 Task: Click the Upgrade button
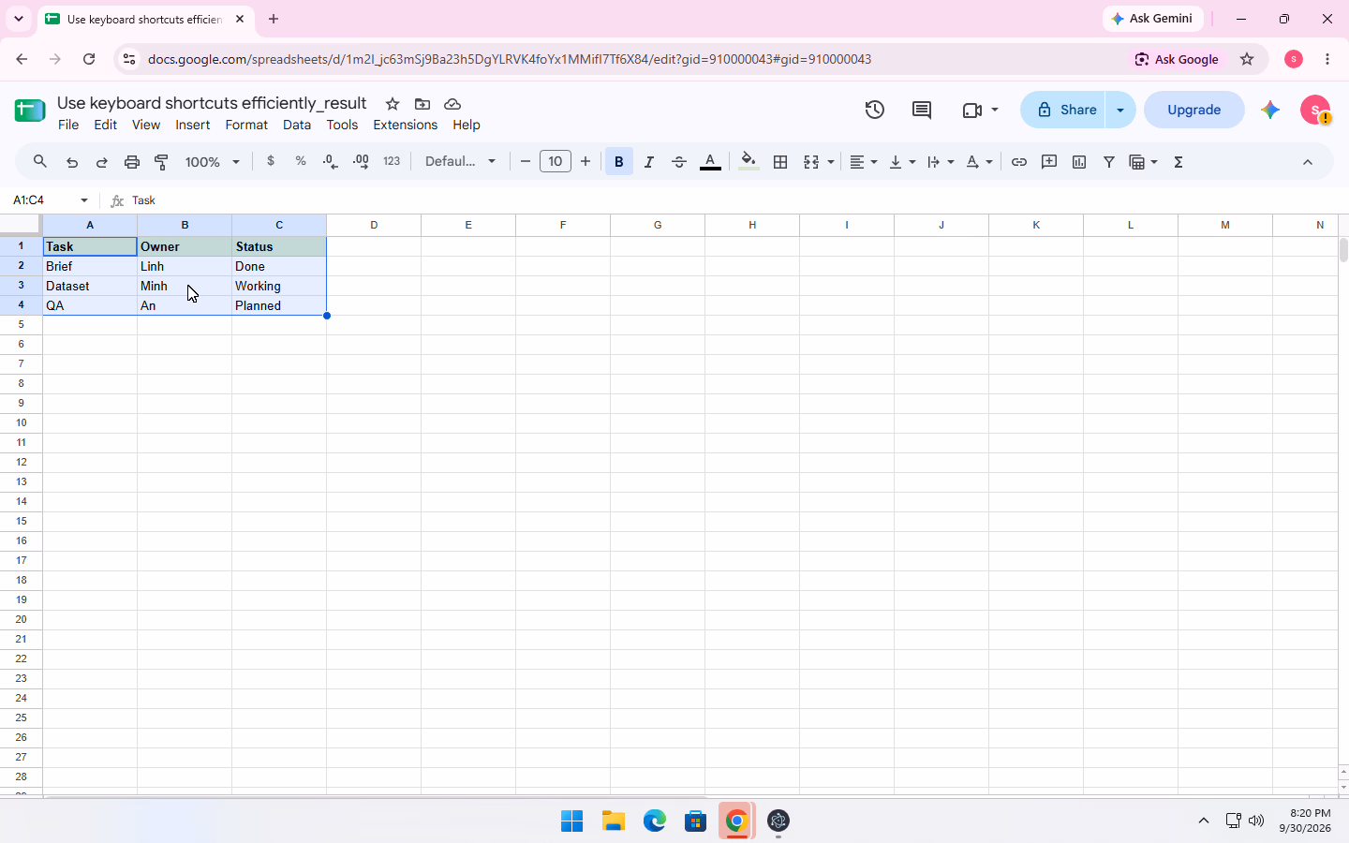tap(1194, 110)
